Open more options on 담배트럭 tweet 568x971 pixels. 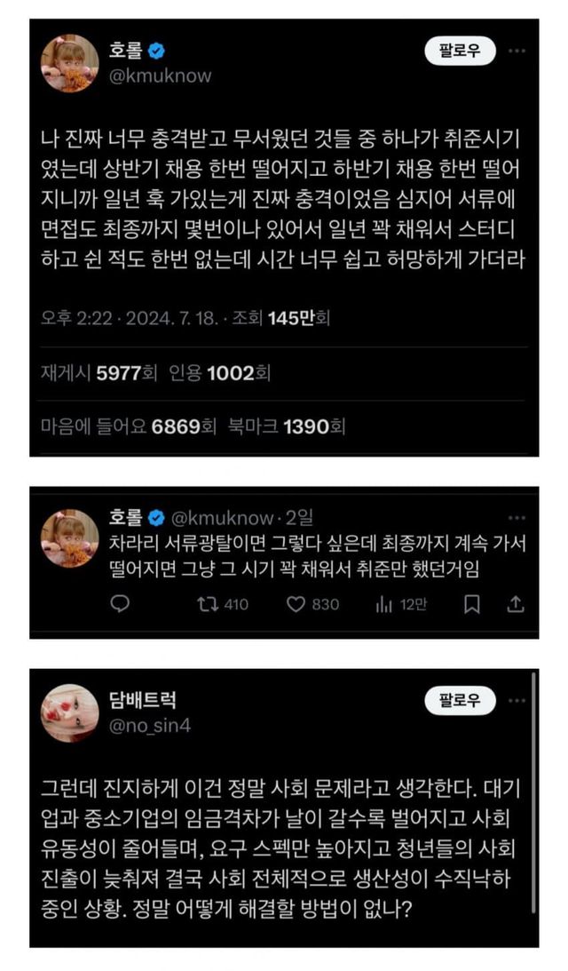coord(517,701)
